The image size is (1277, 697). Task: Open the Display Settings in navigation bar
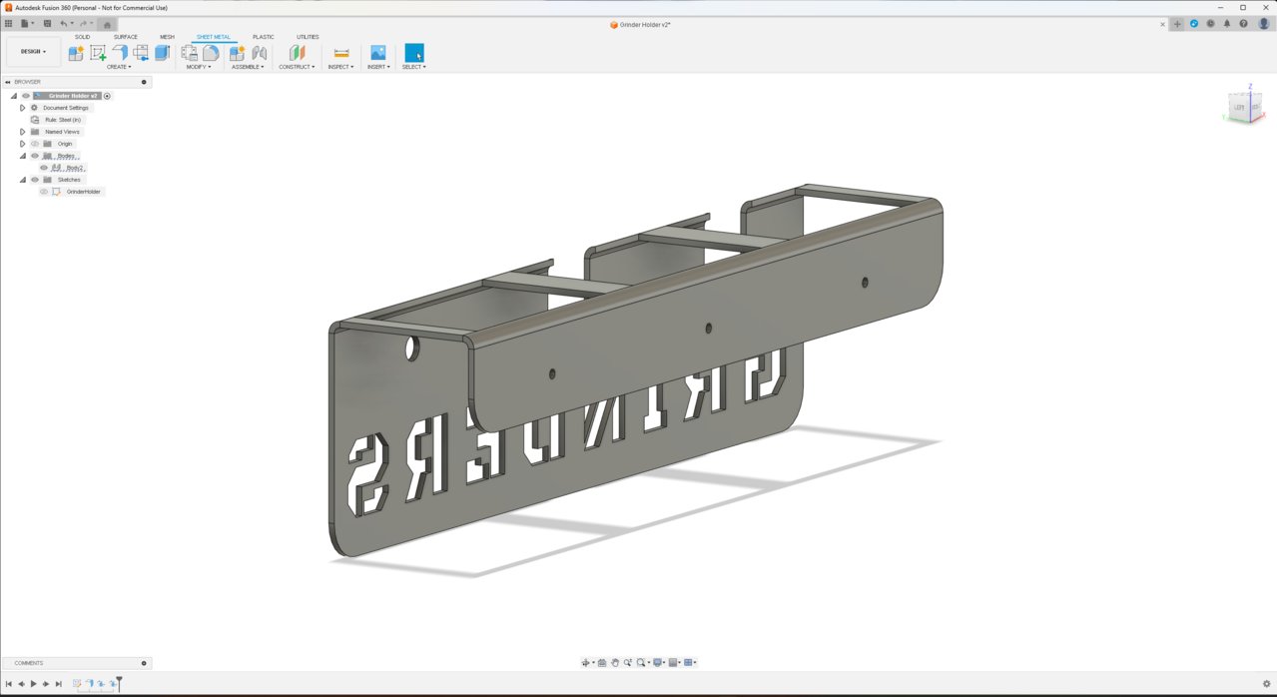(660, 663)
